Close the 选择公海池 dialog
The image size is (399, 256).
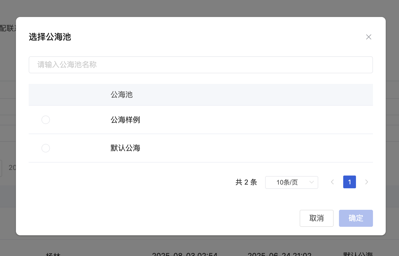click(x=368, y=37)
